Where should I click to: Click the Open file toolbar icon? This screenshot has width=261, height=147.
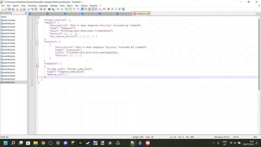pyautogui.click(x=6, y=9)
